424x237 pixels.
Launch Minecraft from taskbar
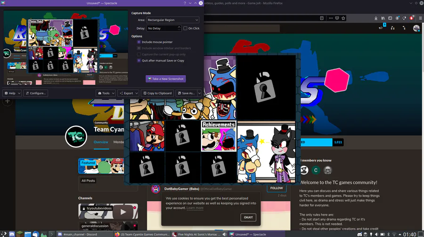click(20, 234)
